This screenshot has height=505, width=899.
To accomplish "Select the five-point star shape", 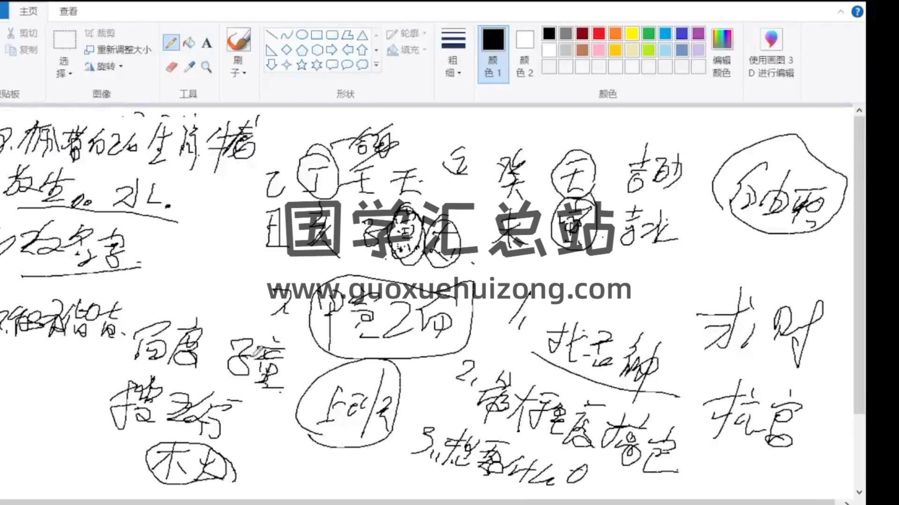I will tap(302, 65).
